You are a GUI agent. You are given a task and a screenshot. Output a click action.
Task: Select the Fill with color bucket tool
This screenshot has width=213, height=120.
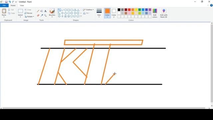[42, 11]
